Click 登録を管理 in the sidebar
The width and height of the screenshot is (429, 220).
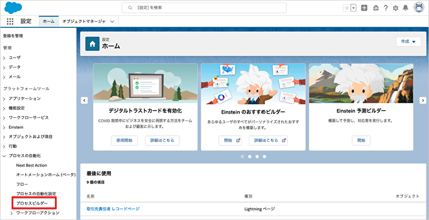pyautogui.click(x=13, y=36)
